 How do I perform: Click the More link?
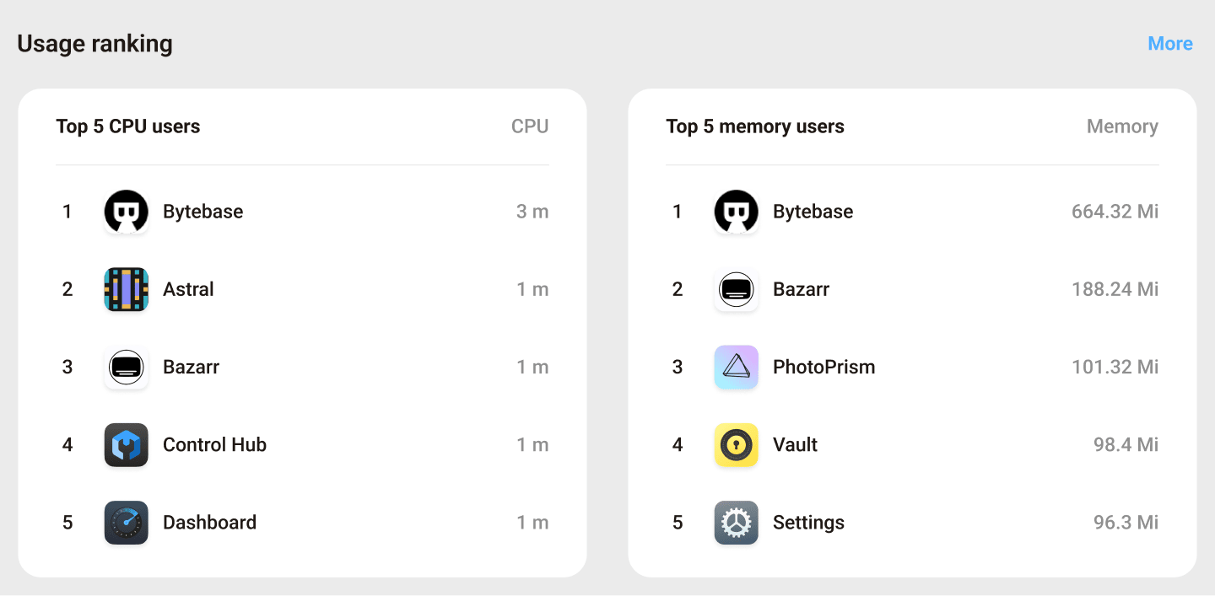coord(1170,43)
